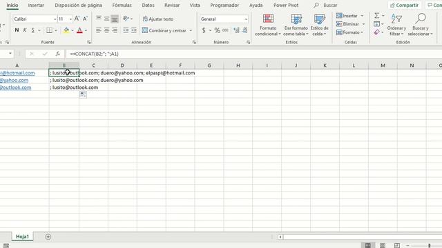Open Buscar y seleccionar menu
Image resolution: width=442 pixels, height=248 pixels.
[421, 25]
